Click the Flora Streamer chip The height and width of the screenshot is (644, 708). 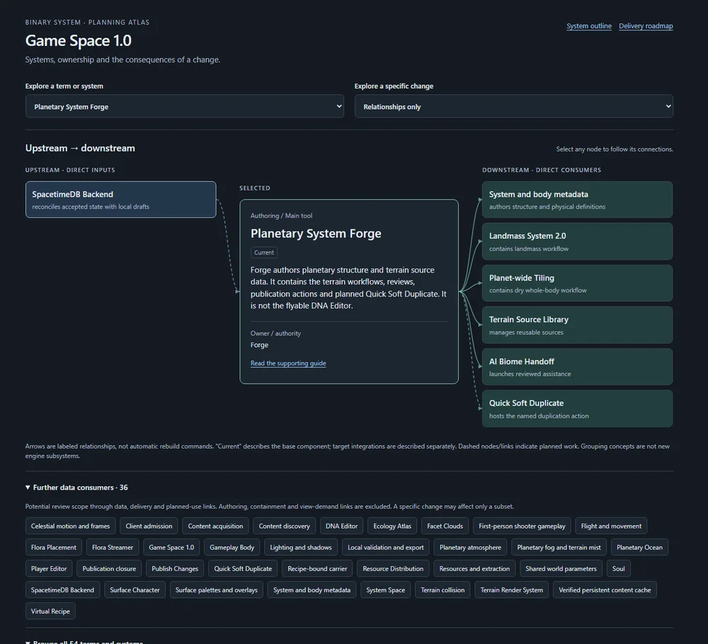click(113, 548)
